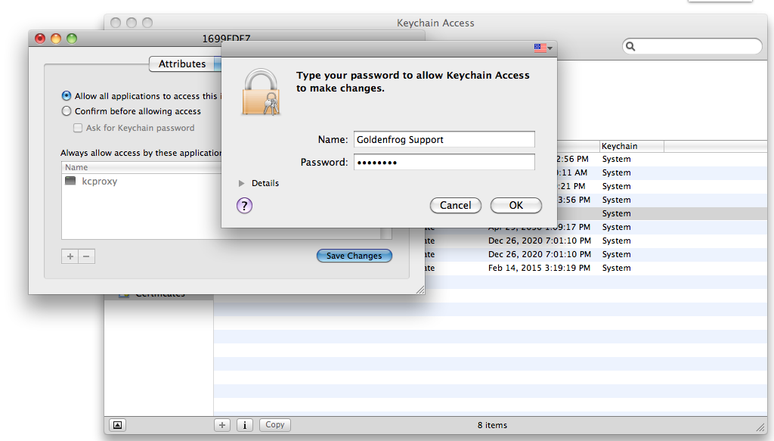The height and width of the screenshot is (441, 774).
Task: Switch to the Attributes tab
Action: [182, 64]
